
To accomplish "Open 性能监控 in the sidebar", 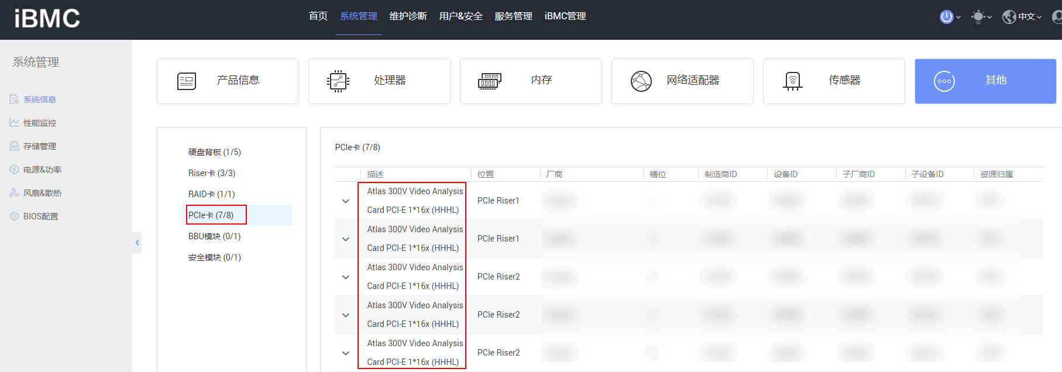I will tap(40, 123).
